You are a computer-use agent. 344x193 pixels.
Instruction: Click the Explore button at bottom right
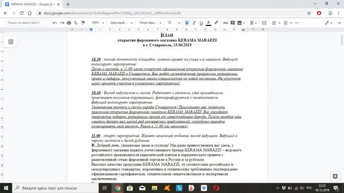pos(335,176)
